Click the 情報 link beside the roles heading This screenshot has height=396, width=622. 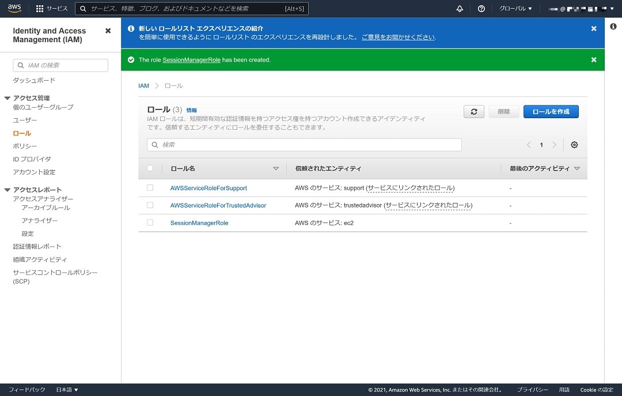point(192,110)
